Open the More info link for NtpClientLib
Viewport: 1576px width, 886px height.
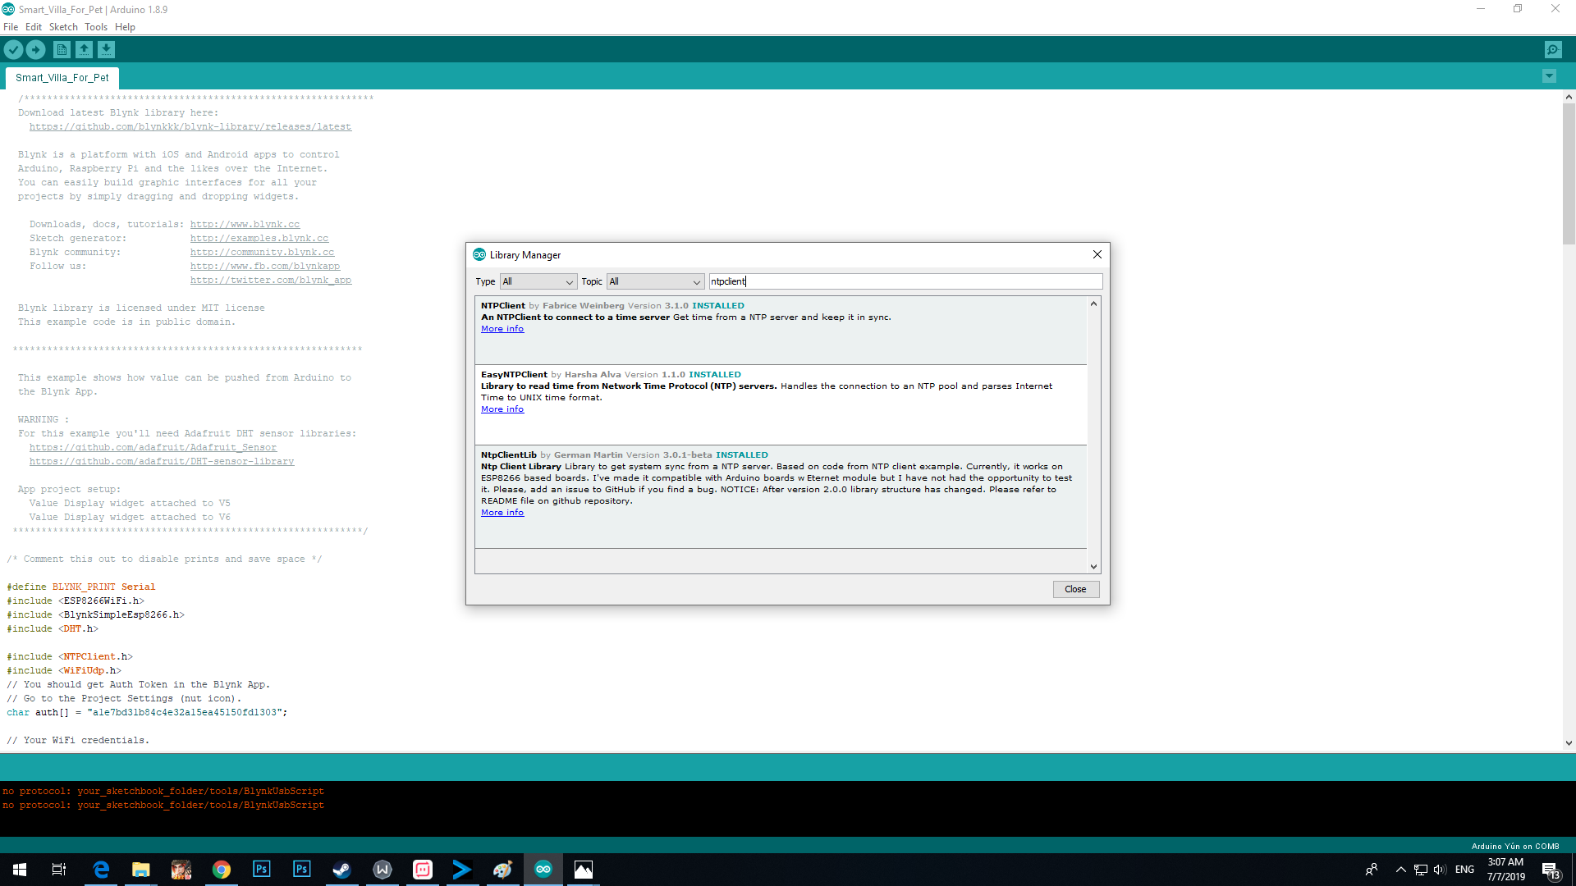point(502,513)
